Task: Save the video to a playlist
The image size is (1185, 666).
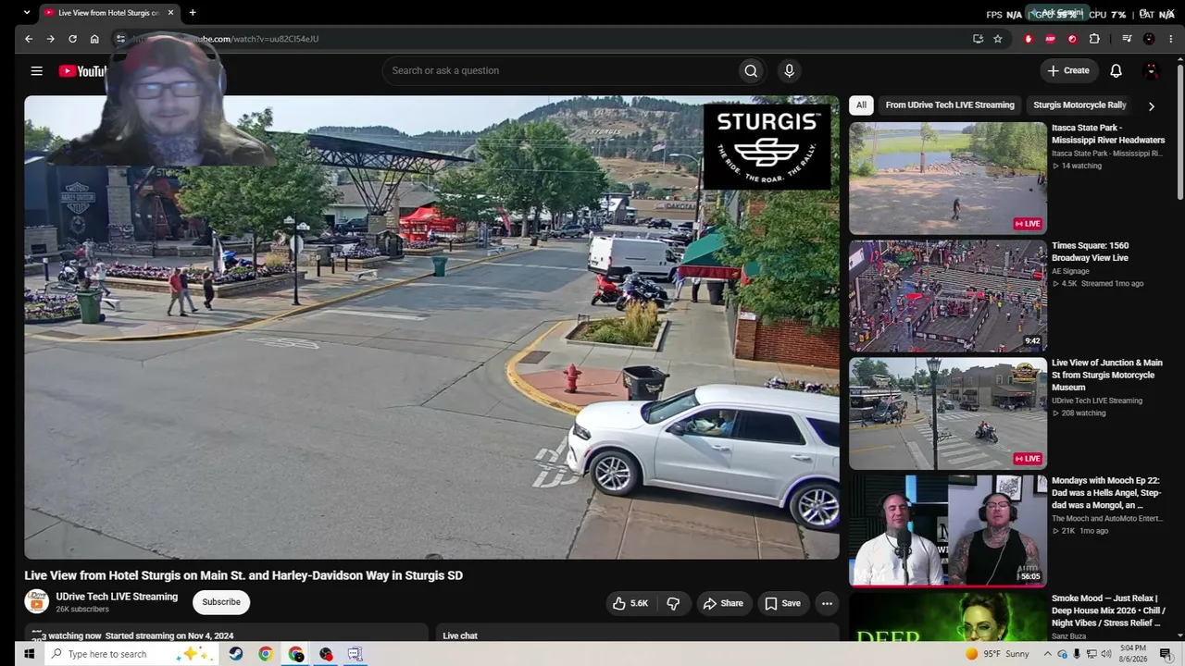Action: (x=782, y=603)
